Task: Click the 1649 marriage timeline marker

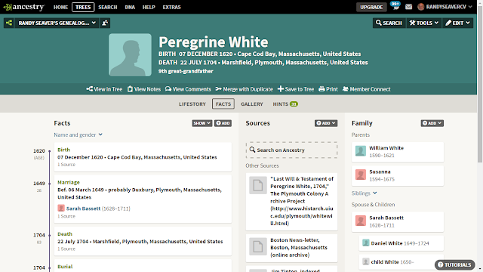Action: (x=50, y=184)
